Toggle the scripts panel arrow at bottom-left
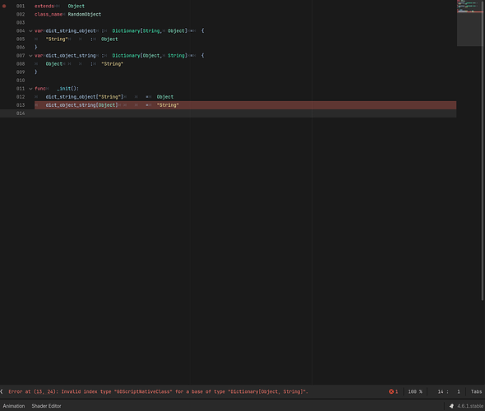Screen dimensions: 485x411 (2, 391)
